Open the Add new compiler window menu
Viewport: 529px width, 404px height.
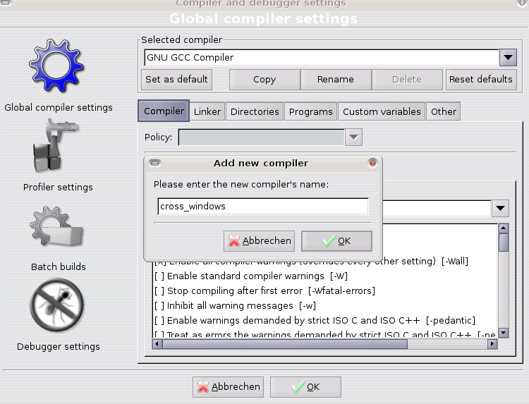click(x=155, y=163)
